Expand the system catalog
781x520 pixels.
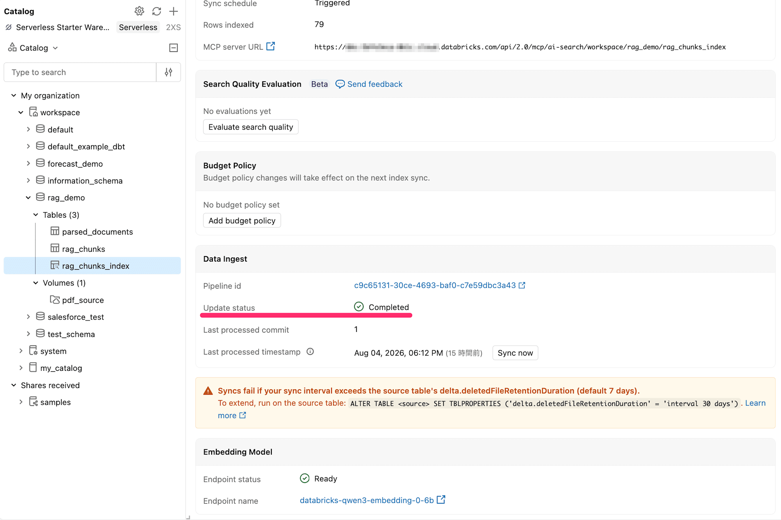click(x=21, y=351)
